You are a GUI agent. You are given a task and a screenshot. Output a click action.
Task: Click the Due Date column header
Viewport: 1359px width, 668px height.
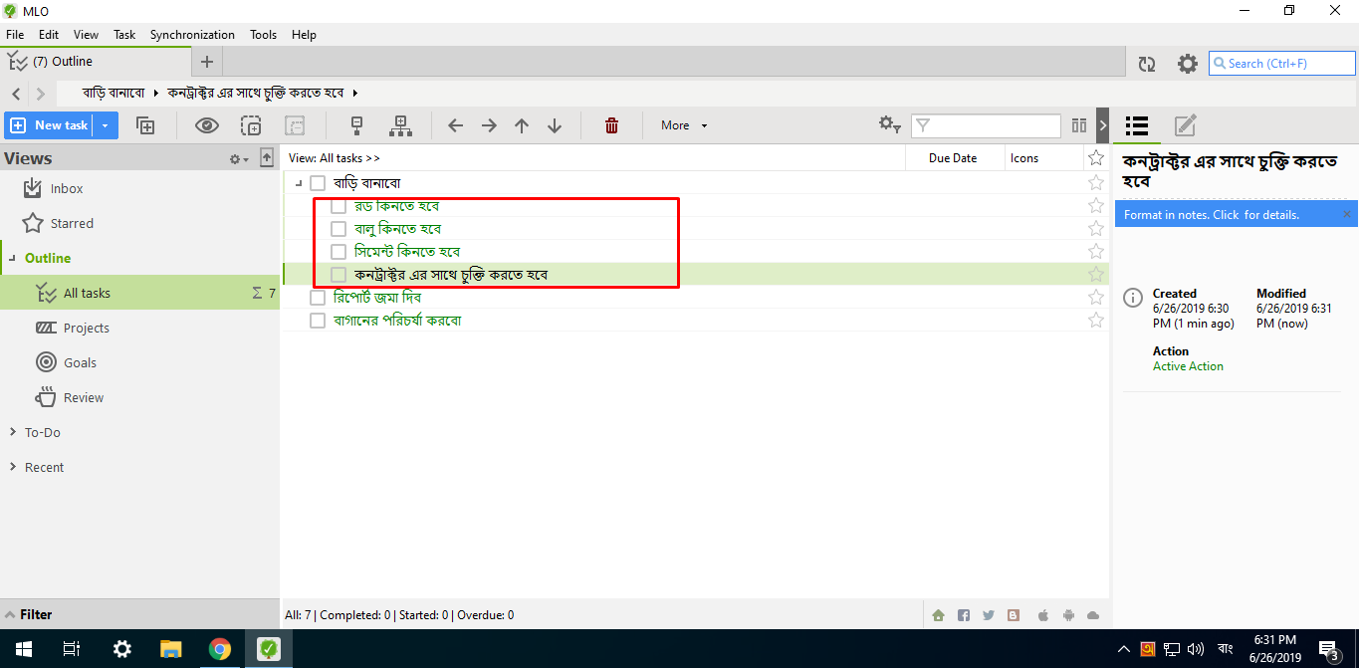[x=953, y=158]
